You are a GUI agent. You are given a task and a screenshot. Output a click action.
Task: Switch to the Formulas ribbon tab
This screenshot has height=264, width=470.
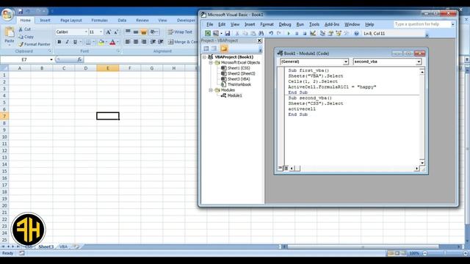point(100,21)
